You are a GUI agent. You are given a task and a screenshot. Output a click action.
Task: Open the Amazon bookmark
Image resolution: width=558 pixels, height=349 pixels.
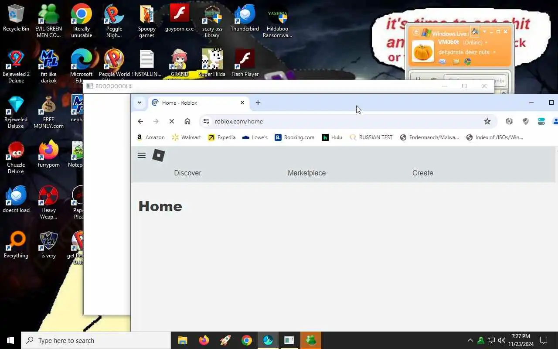[151, 137]
